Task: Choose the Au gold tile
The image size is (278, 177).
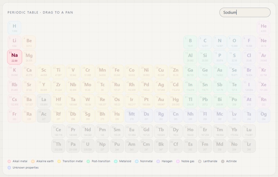Action: (x=161, y=101)
